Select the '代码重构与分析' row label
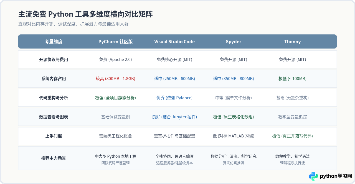 [x=54, y=98]
